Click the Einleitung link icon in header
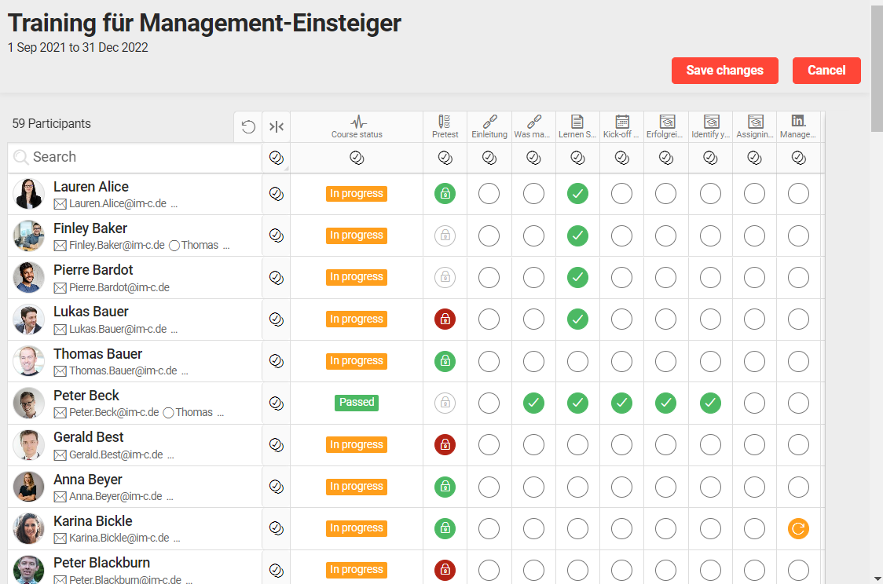883x584 pixels. pos(489,123)
